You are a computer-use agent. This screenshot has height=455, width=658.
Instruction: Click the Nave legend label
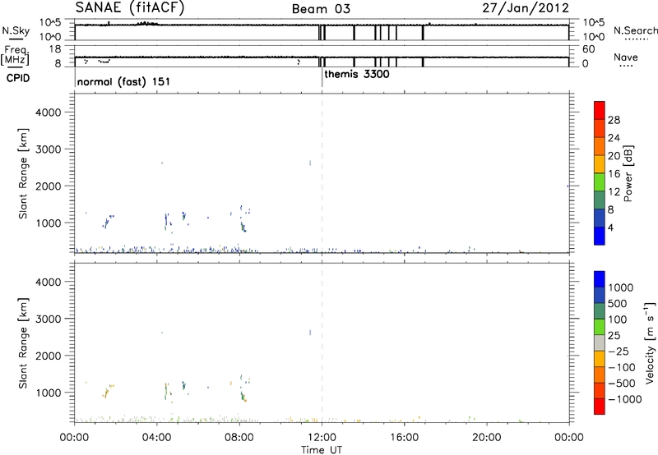626,57
